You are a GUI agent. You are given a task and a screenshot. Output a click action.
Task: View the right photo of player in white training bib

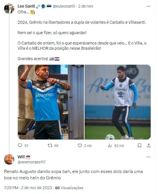point(118,102)
